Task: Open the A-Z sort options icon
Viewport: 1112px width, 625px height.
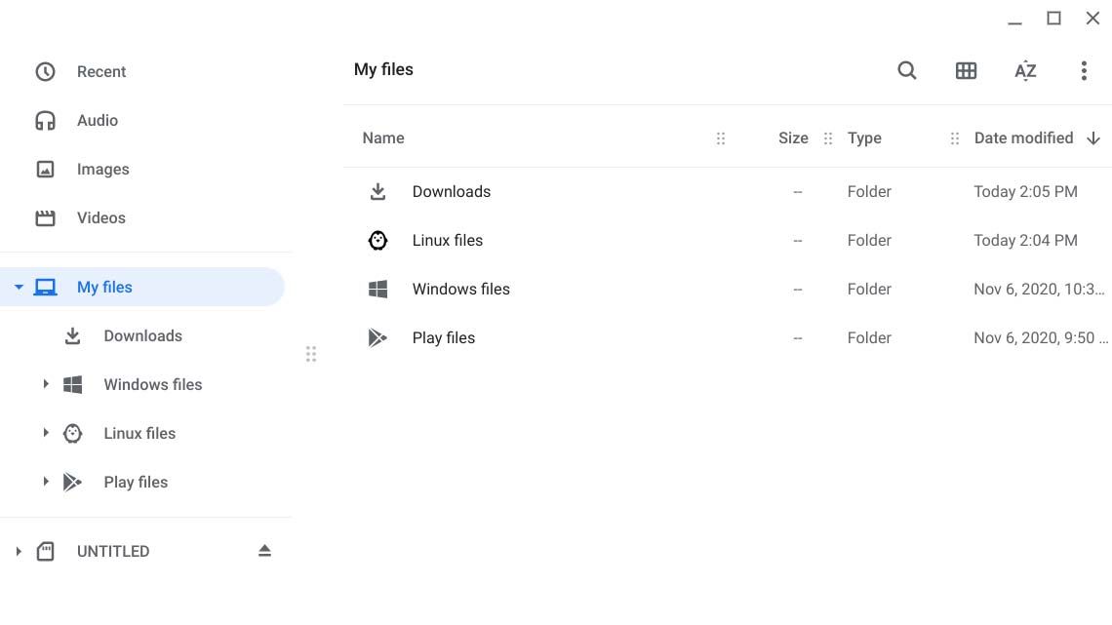Action: tap(1025, 70)
